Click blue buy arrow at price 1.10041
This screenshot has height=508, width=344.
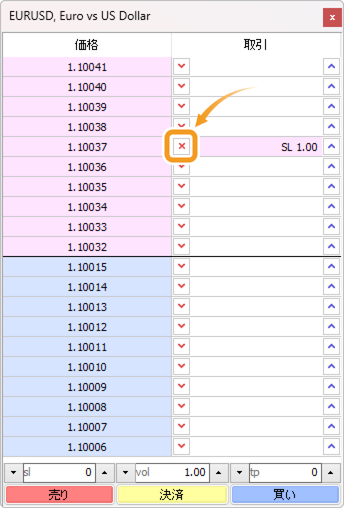331,66
